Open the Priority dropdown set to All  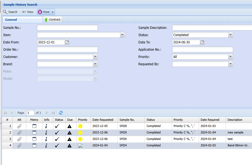(x=230, y=57)
